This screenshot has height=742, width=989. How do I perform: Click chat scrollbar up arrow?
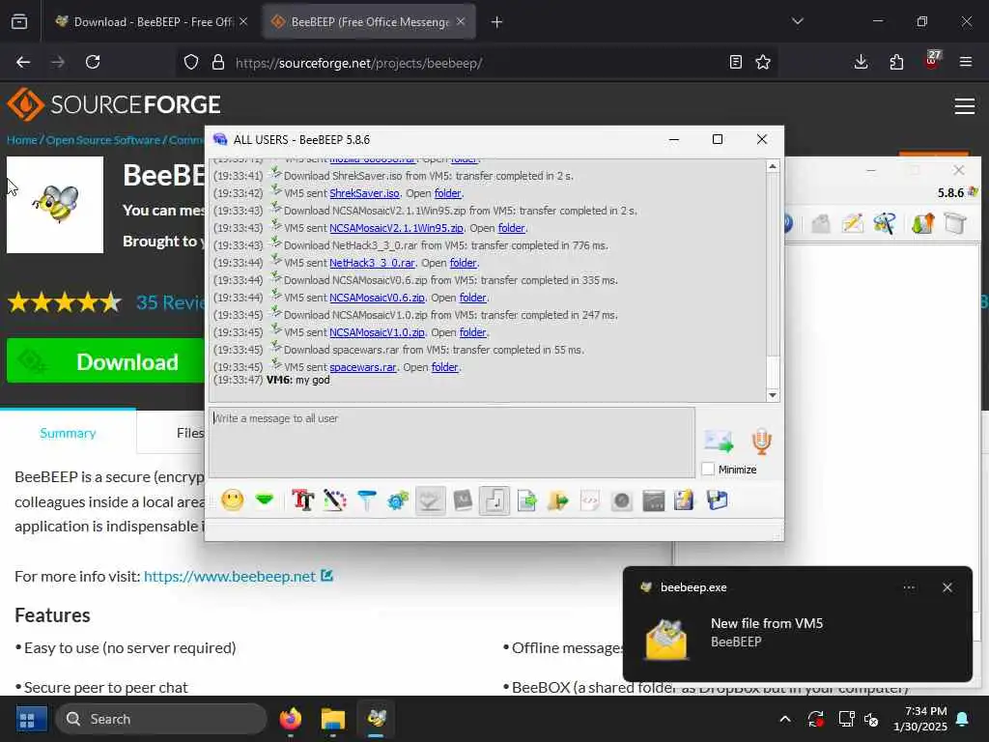point(773,166)
